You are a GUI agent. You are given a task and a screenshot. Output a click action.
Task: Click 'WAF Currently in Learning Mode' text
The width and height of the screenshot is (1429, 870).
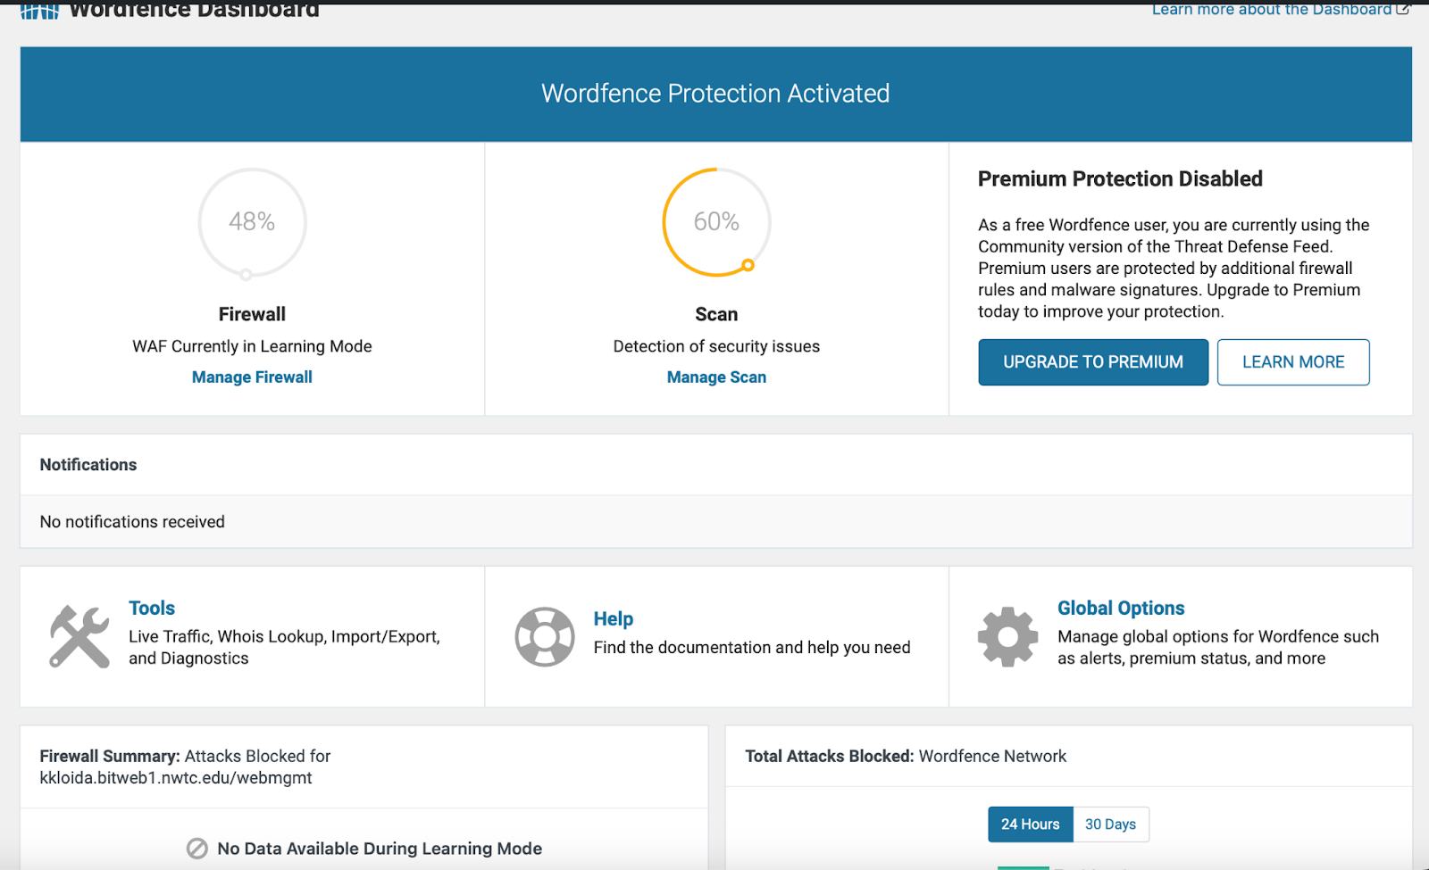coord(252,346)
